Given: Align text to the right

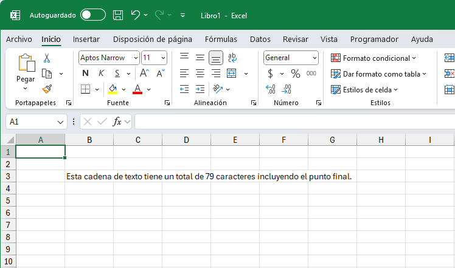Looking at the screenshot, I should tap(216, 74).
